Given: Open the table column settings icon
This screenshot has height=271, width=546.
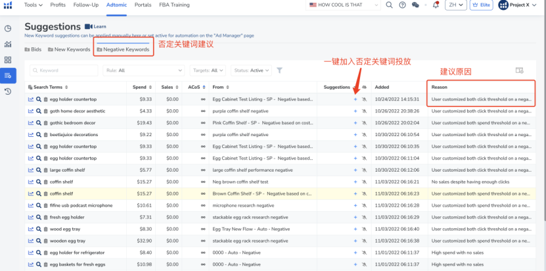Looking at the screenshot, I should pyautogui.click(x=519, y=70).
